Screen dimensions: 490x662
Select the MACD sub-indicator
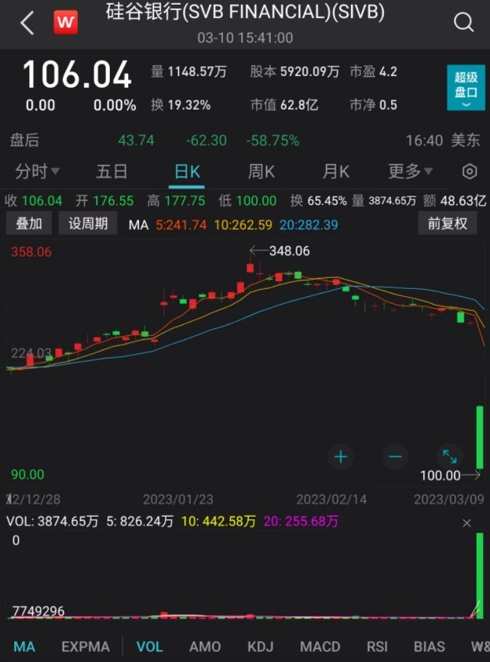click(x=320, y=646)
